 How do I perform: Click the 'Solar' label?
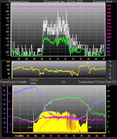(33, 83)
